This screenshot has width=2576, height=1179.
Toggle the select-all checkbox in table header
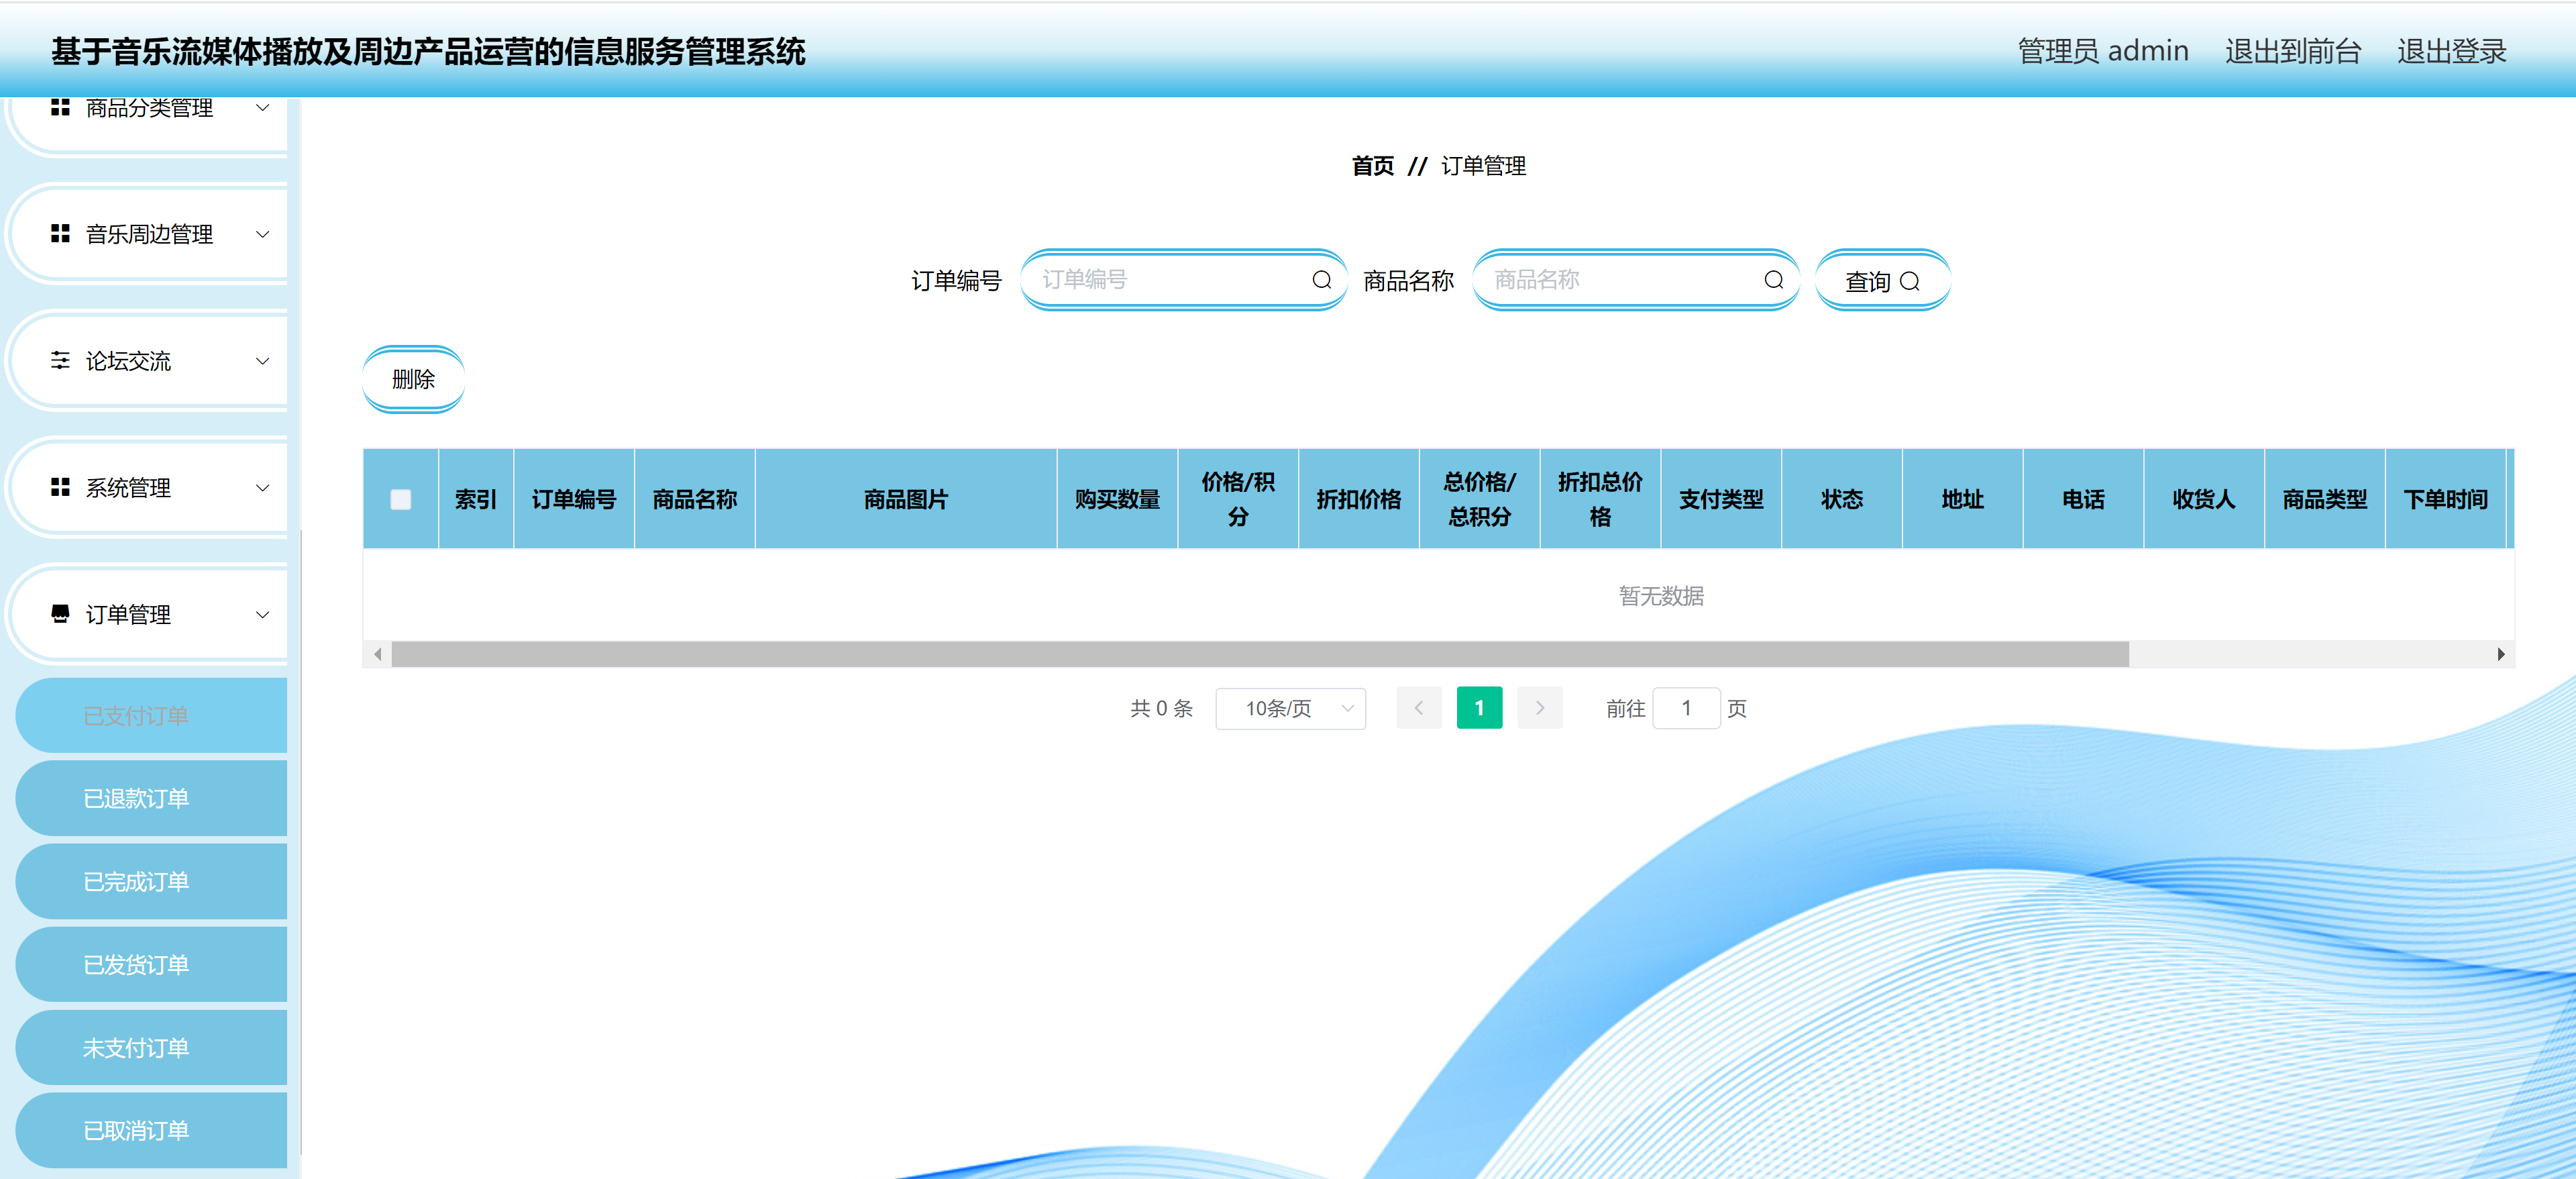(401, 499)
